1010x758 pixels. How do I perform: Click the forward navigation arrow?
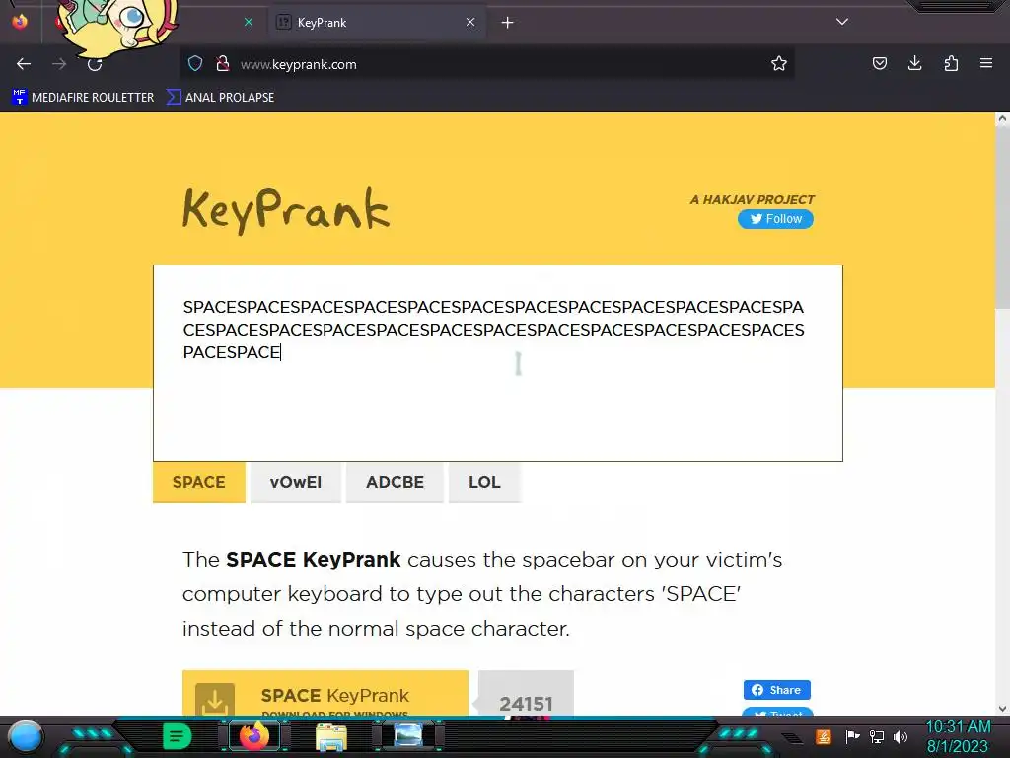click(x=59, y=64)
